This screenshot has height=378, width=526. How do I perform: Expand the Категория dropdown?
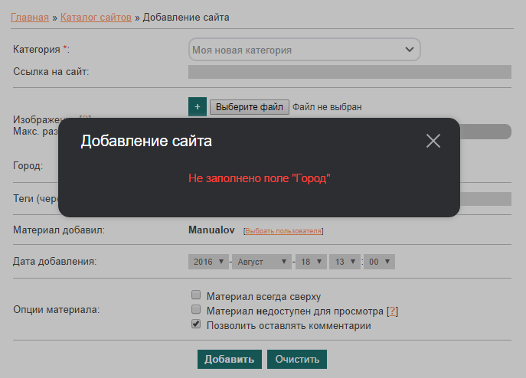click(304, 50)
